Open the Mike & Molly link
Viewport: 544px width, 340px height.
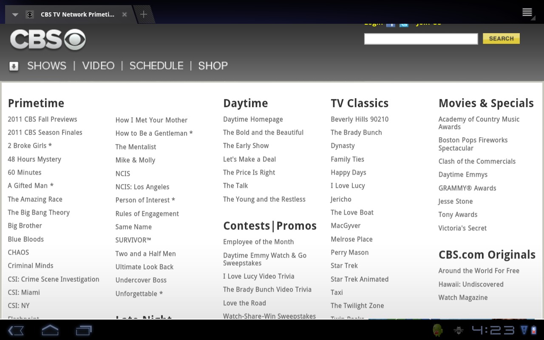coord(135,160)
